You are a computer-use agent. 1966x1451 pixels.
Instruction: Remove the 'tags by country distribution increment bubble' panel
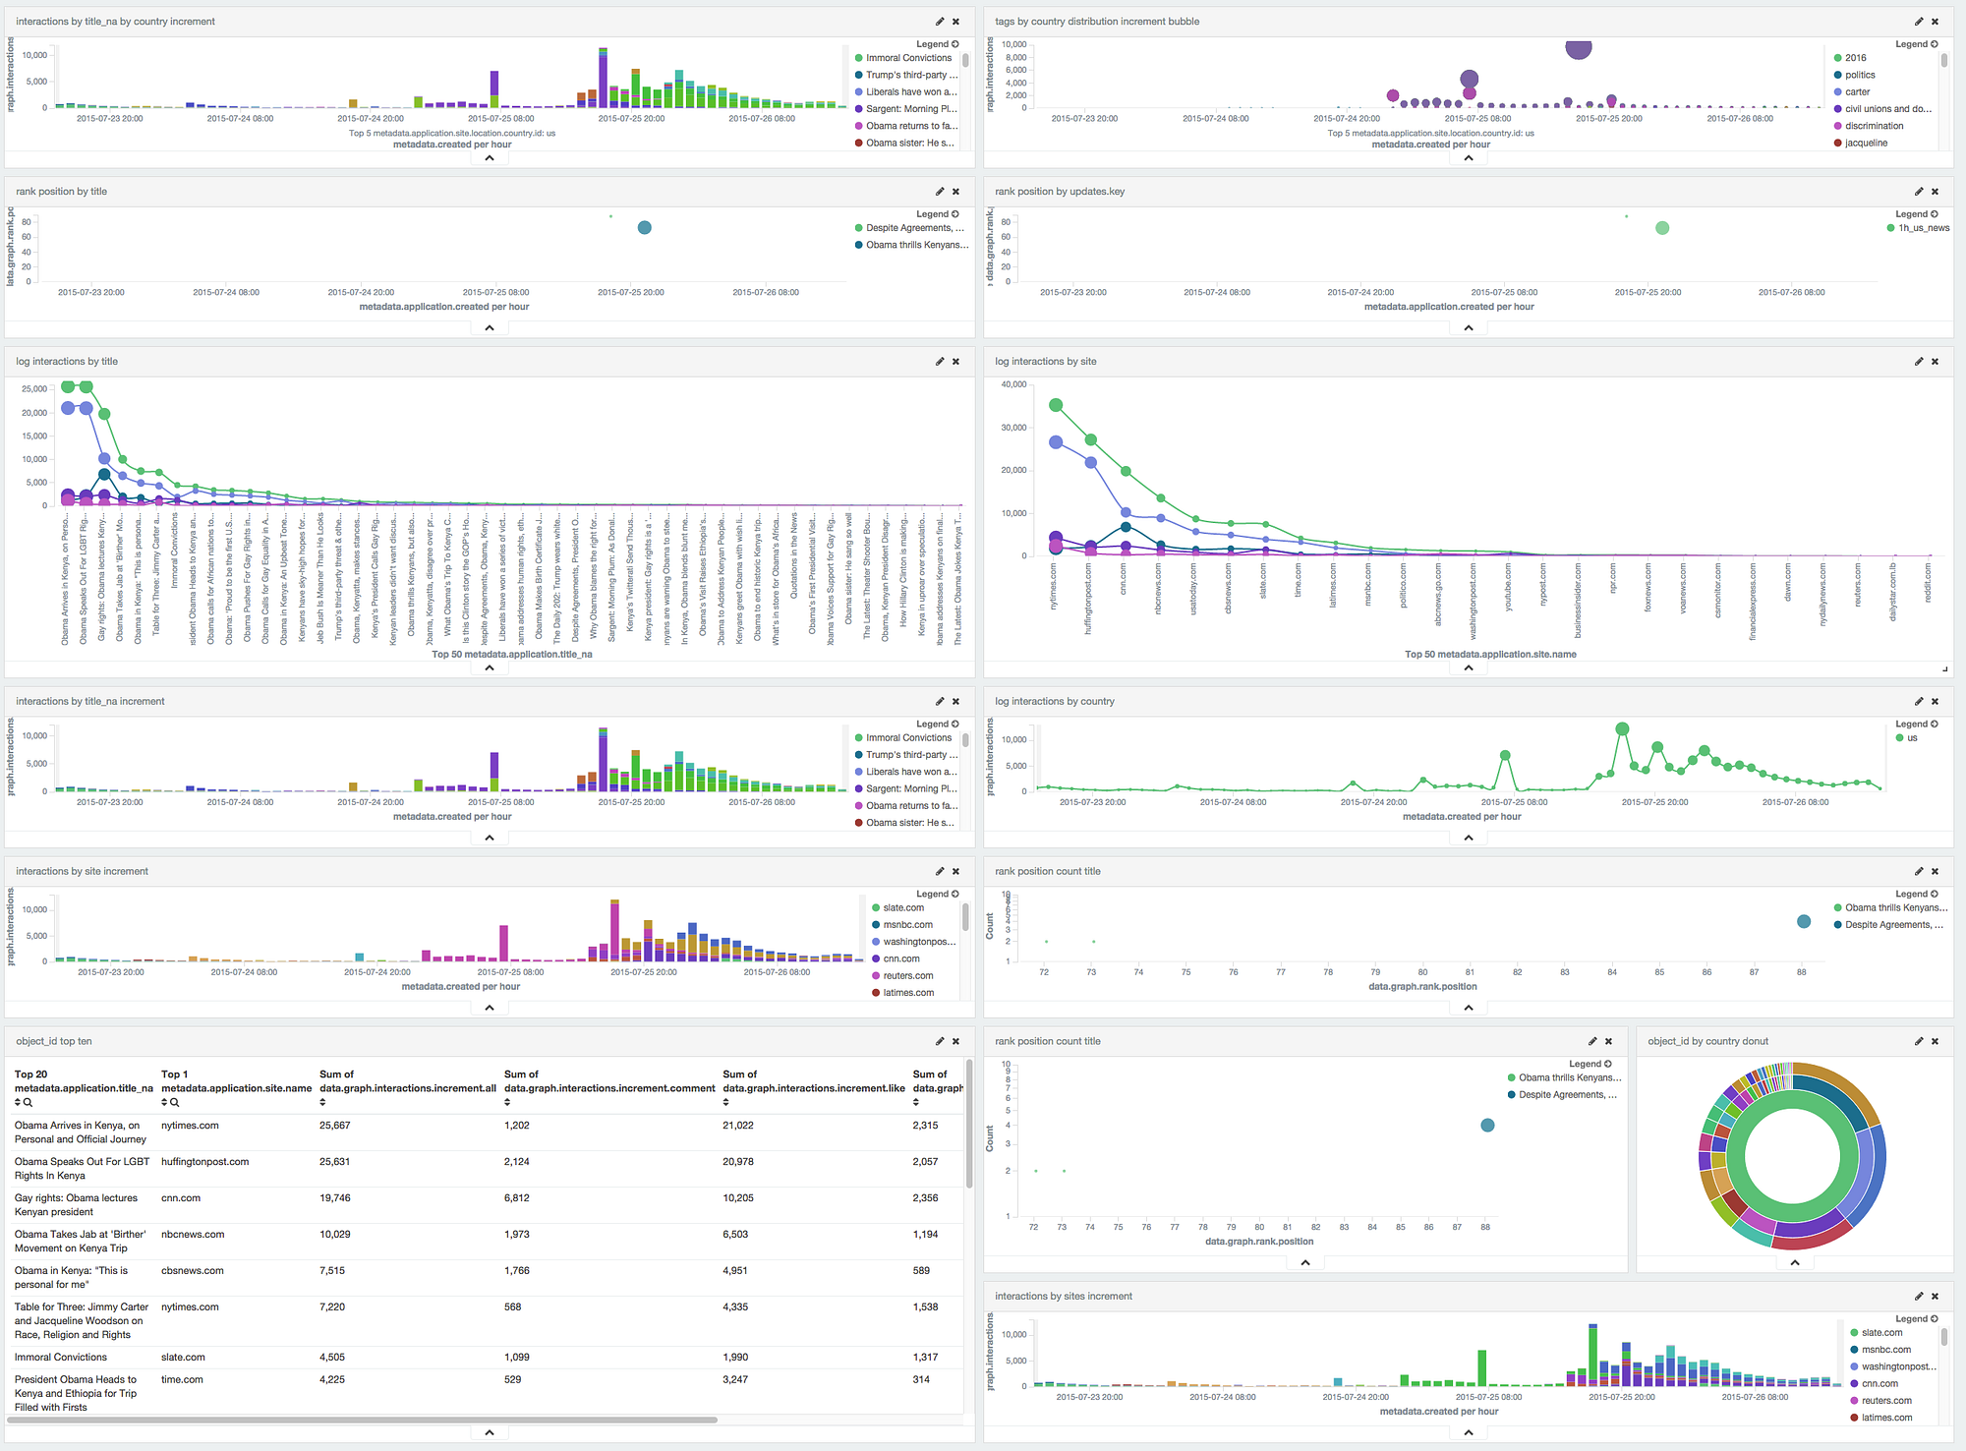pos(1935,22)
